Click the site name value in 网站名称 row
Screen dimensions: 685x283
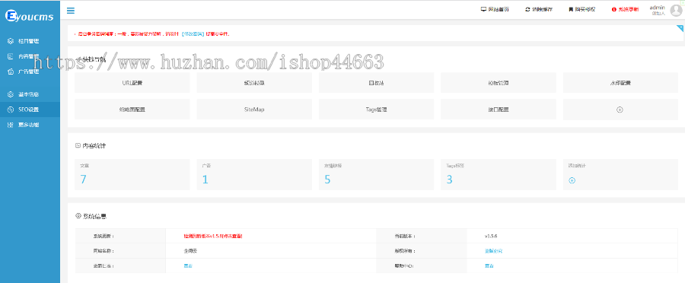(190, 251)
